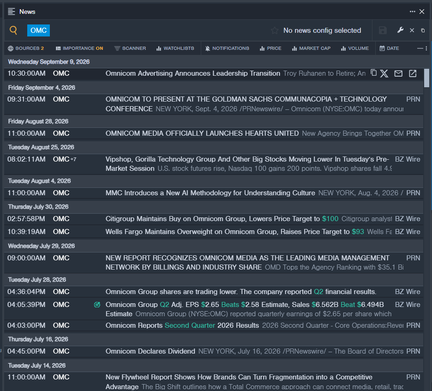This screenshot has height=391, width=432.
Task: Open the Sources 2 dropdown
Action: 26,48
